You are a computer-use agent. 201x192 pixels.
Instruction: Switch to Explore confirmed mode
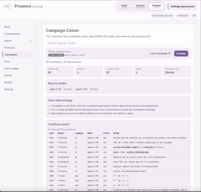(140, 6)
